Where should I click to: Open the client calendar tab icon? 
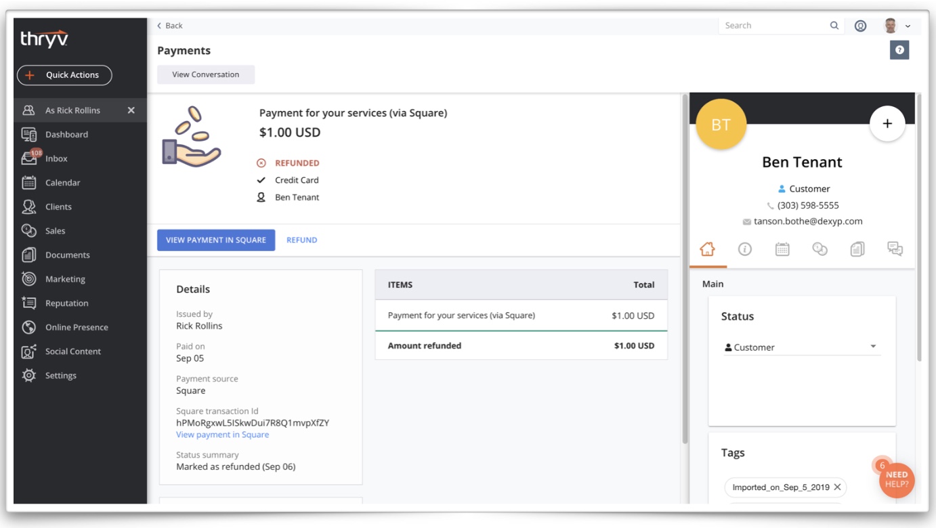[782, 249]
